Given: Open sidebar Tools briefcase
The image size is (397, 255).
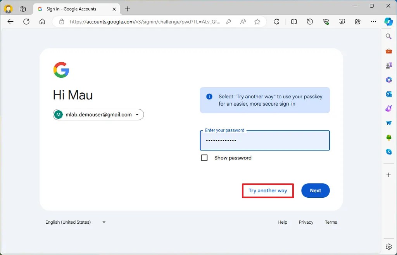Looking at the screenshot, I should click(x=389, y=51).
